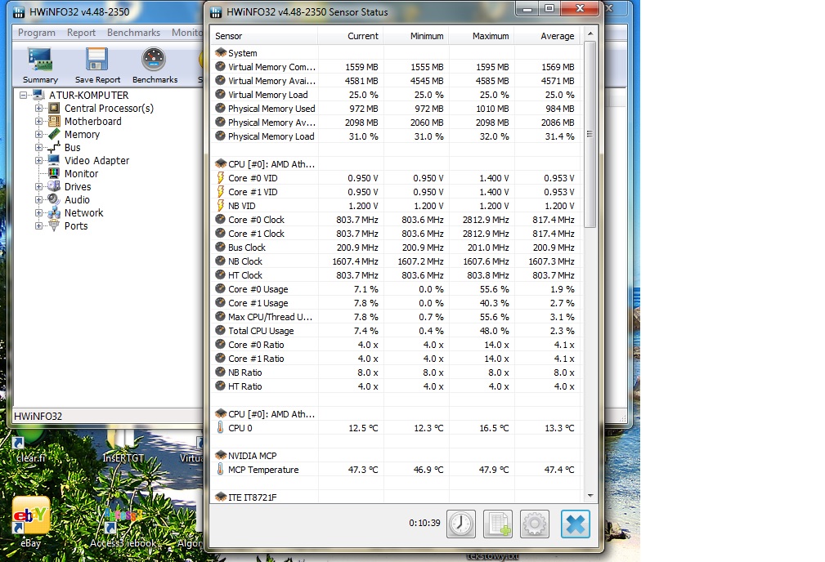825x562 pixels.
Task: Select the Bus tree item
Action: pos(73,148)
